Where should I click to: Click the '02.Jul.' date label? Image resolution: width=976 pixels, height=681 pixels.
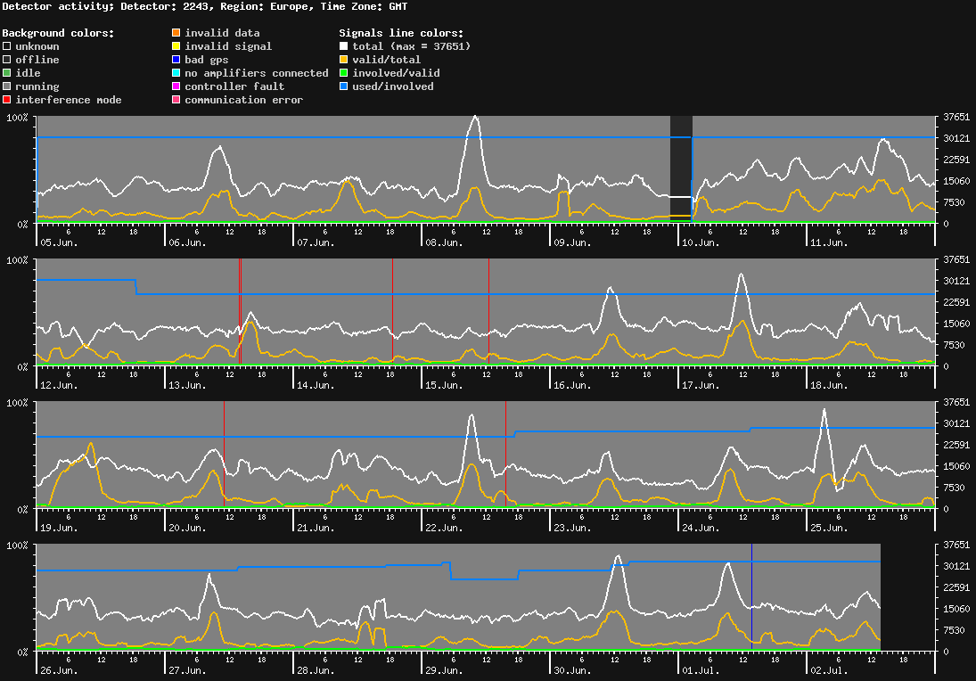(828, 670)
